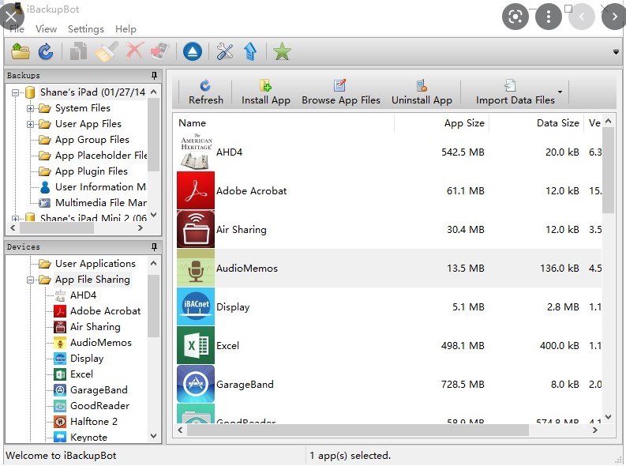Screen dimensions: 626x466
Task: Click the Install App button
Action: 265,92
